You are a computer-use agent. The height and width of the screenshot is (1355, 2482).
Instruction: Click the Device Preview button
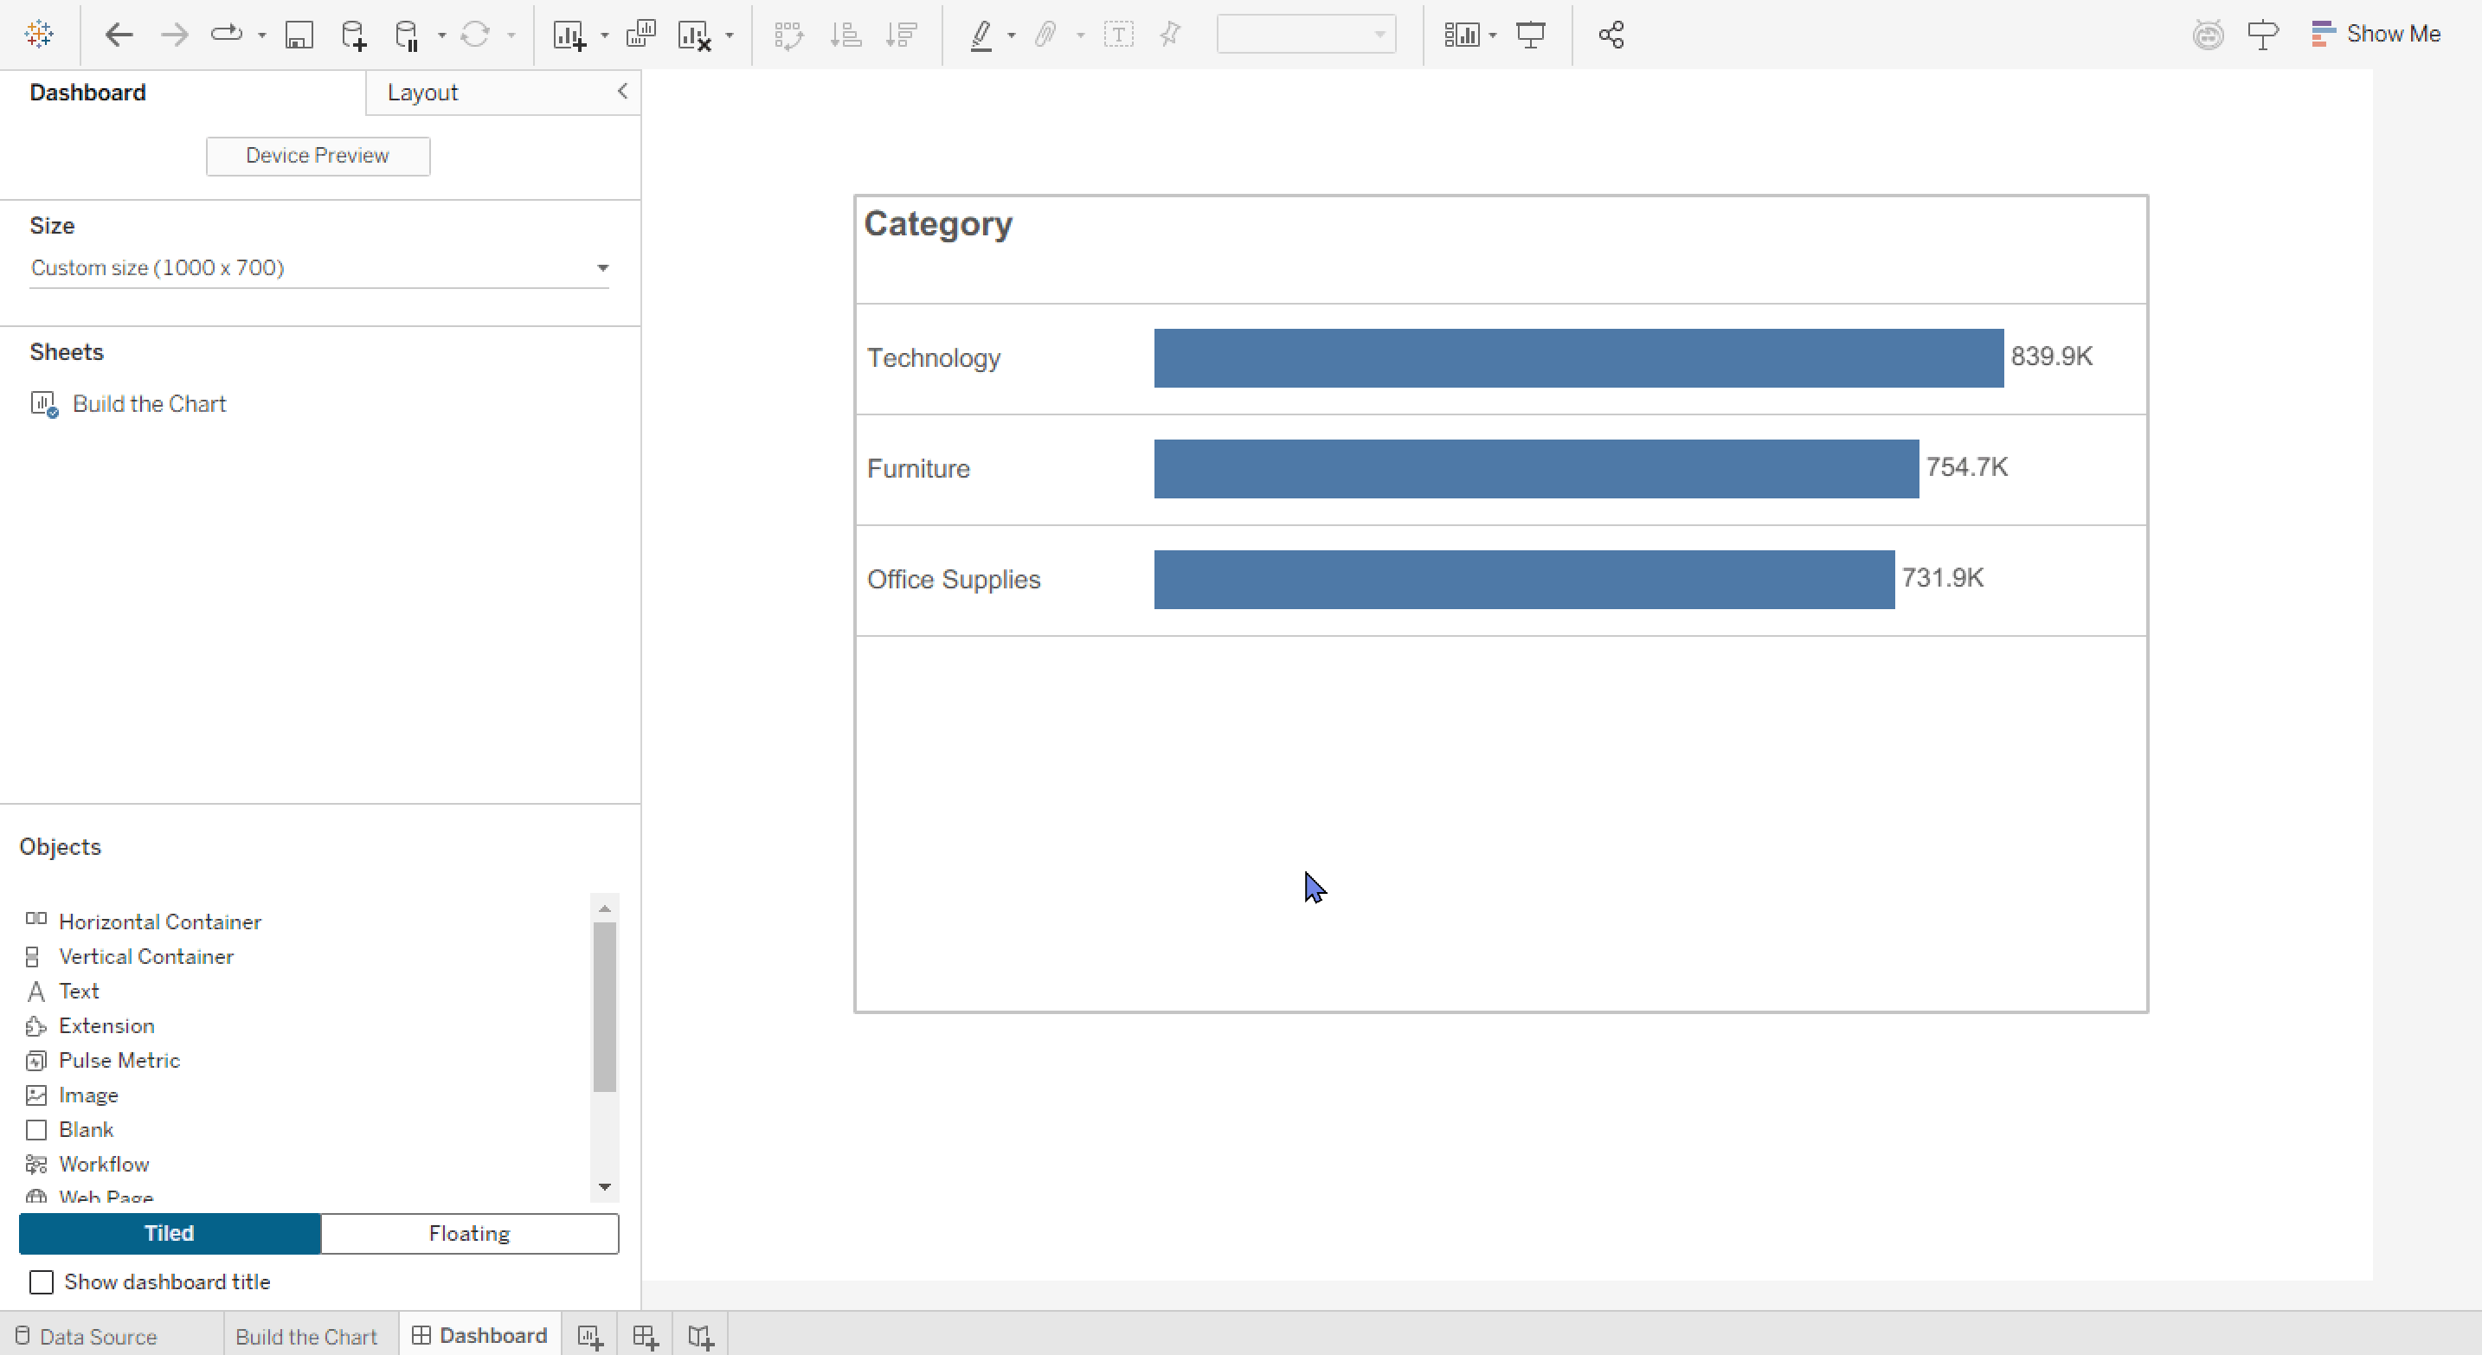click(318, 156)
